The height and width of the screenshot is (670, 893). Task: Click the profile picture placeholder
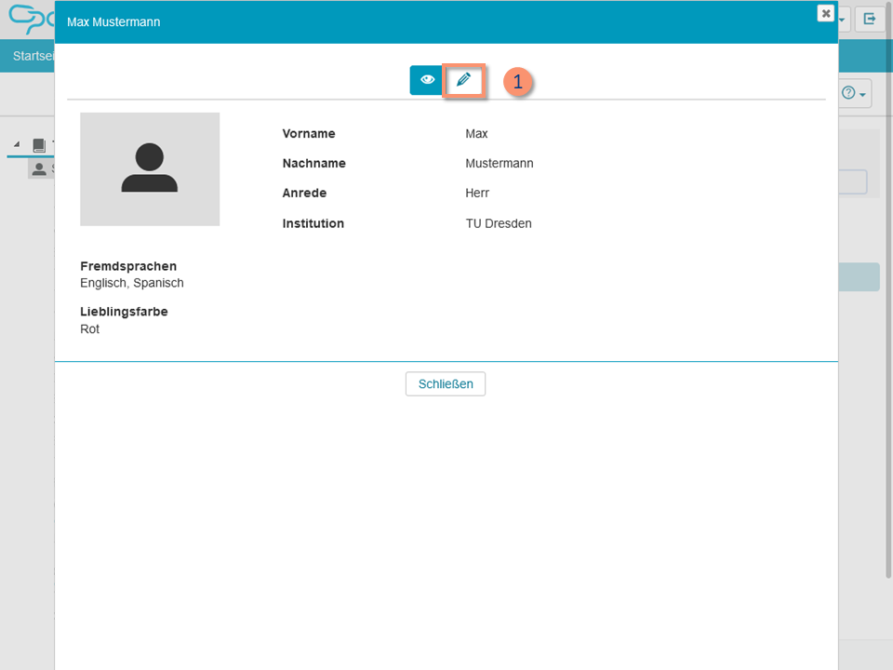[x=150, y=169]
